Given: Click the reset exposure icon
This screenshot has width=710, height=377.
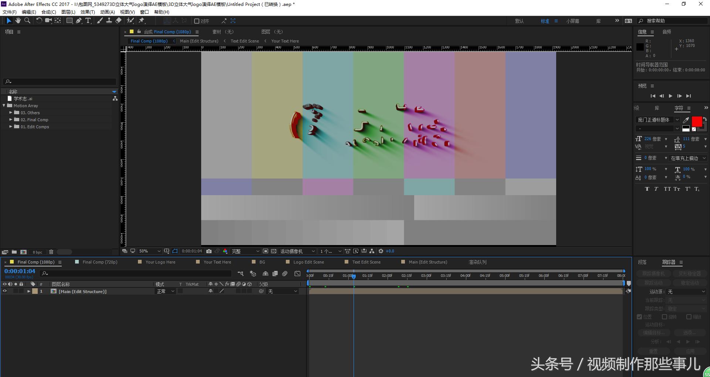Looking at the screenshot, I should (381, 251).
